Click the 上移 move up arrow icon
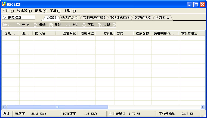 point(68,25)
